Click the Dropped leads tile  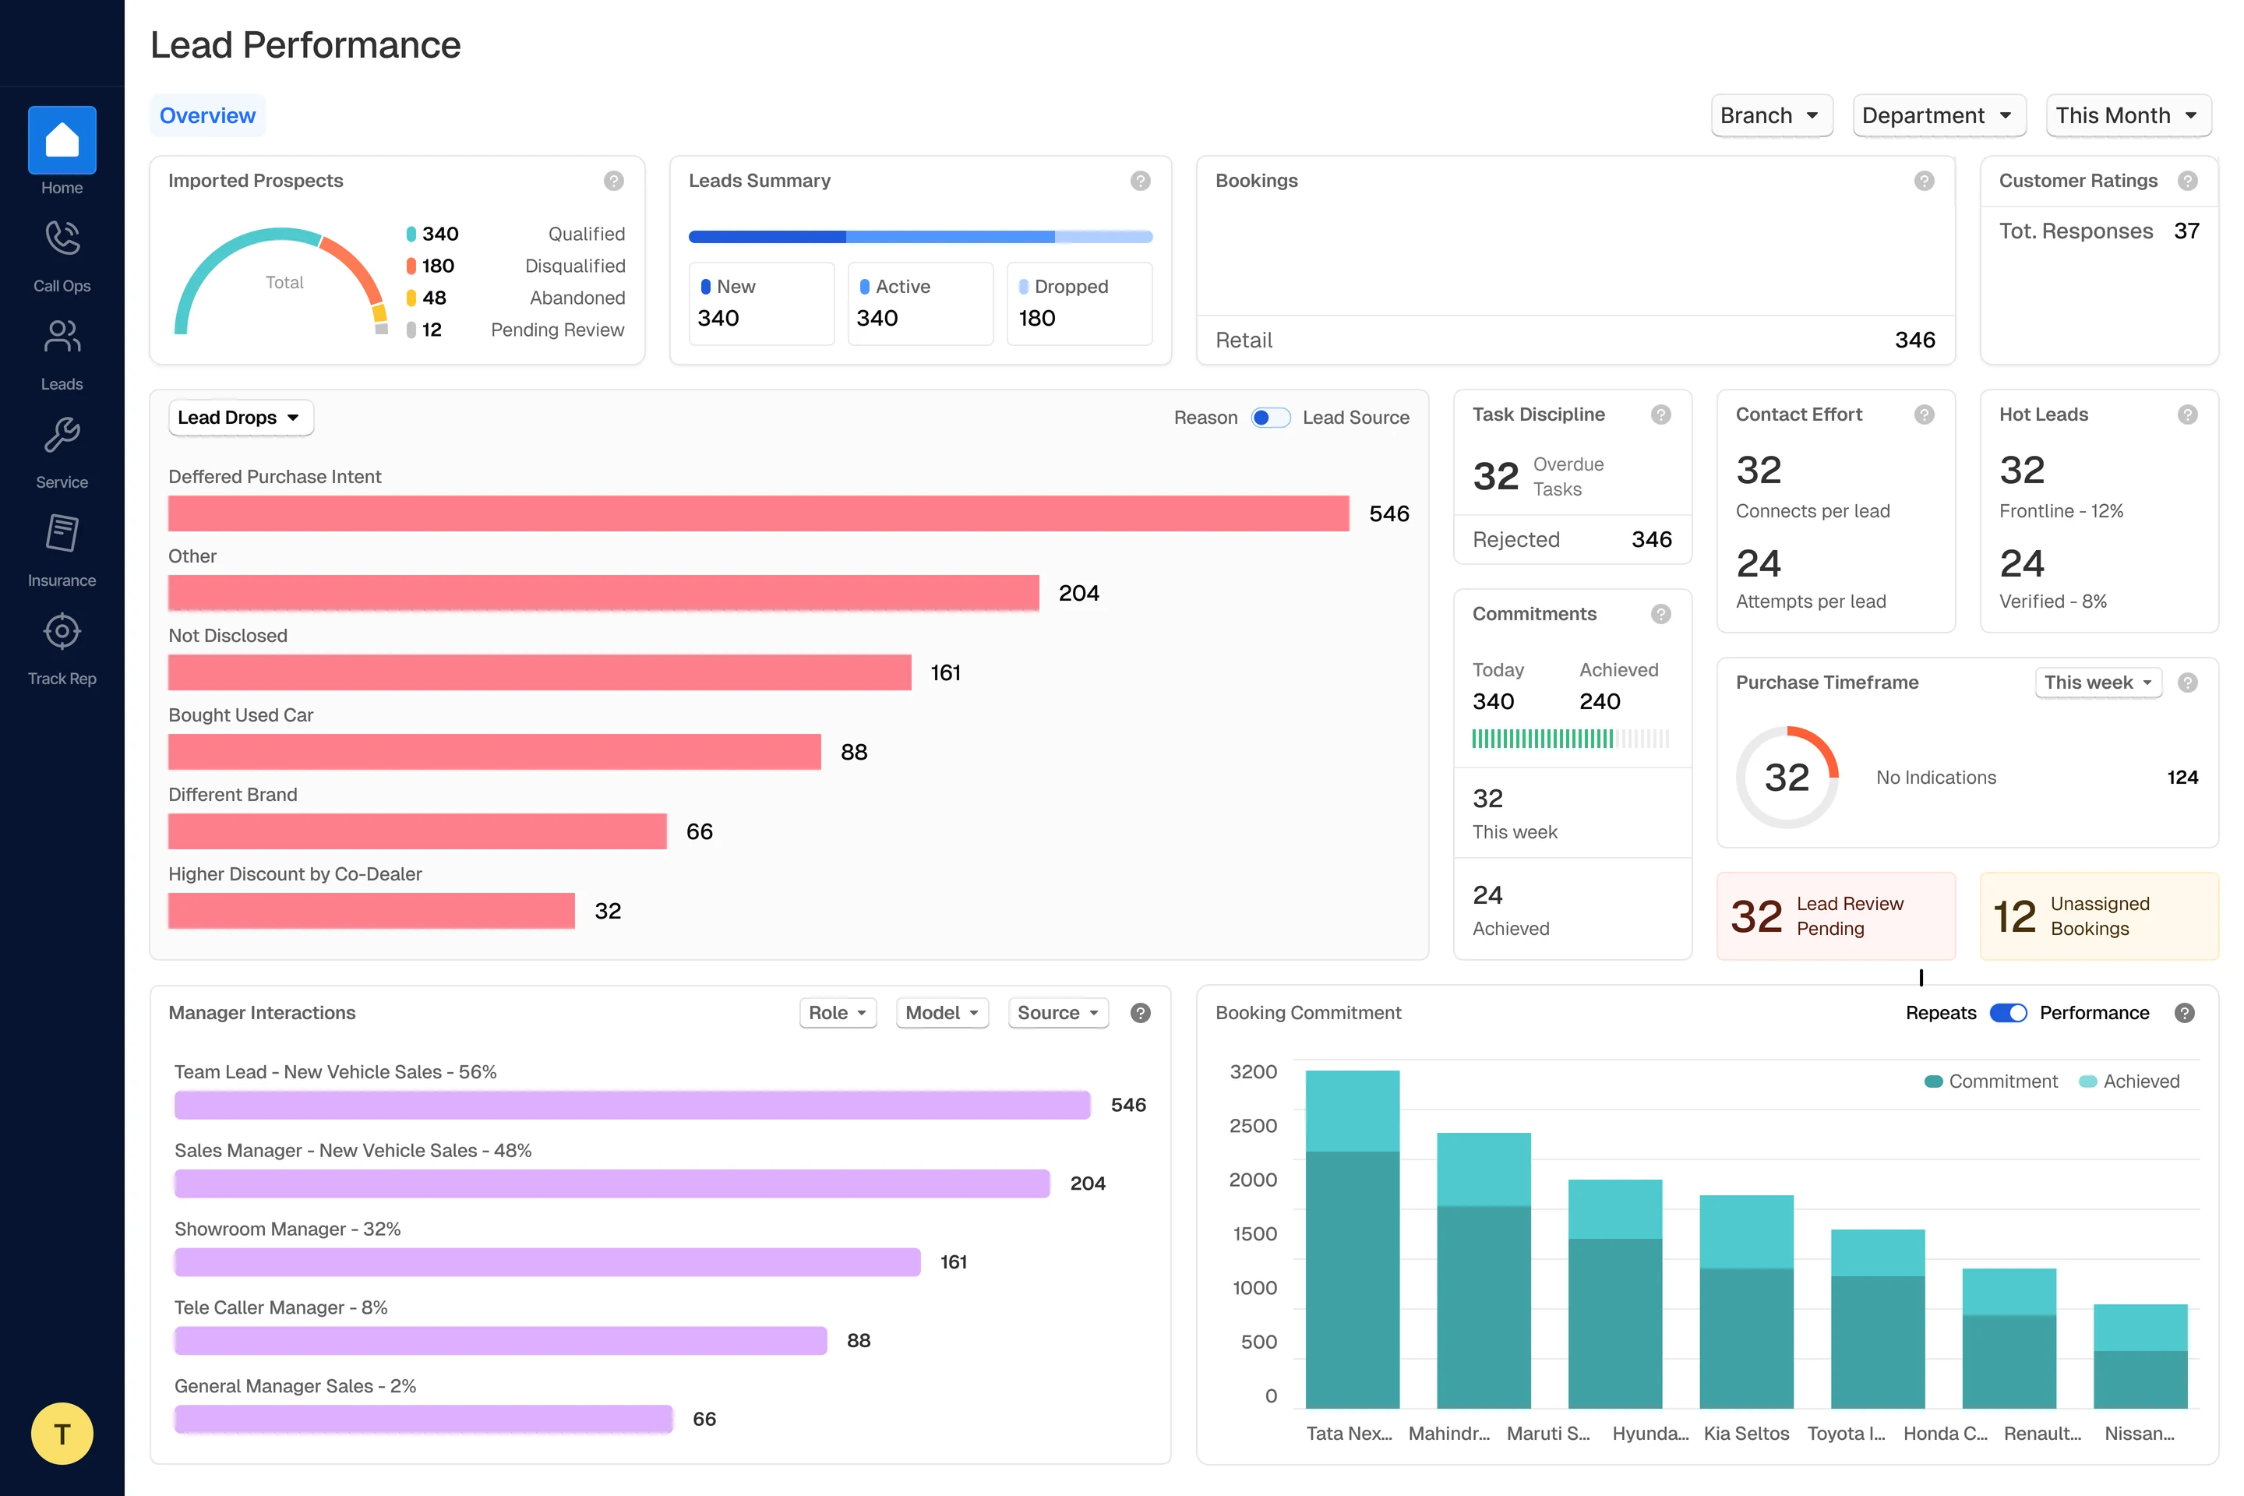coord(1080,303)
